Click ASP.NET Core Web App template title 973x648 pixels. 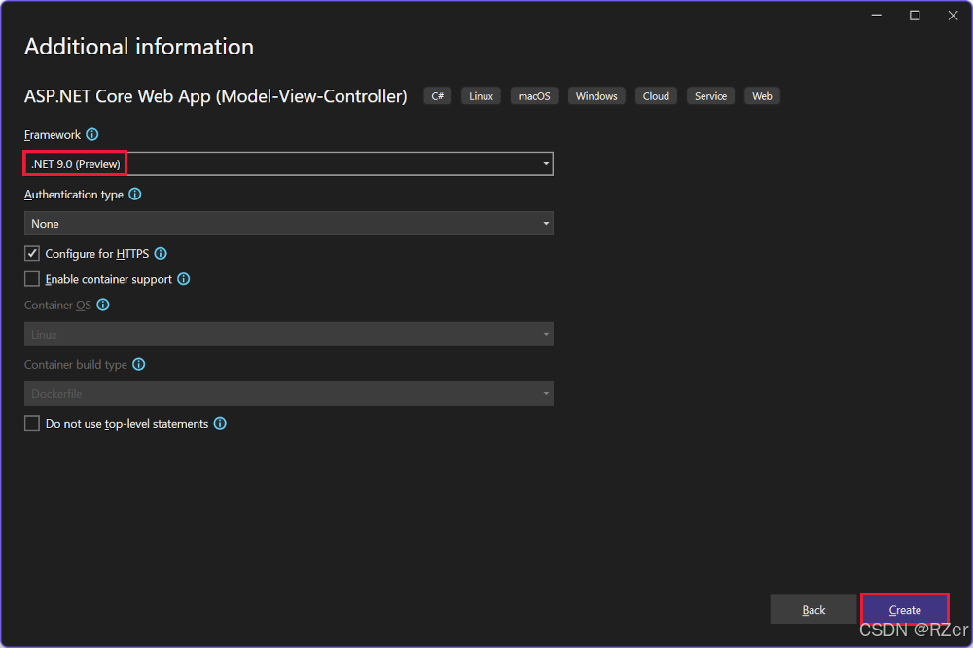(215, 96)
